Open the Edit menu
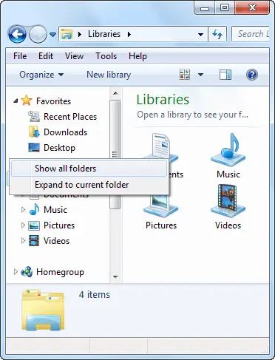275x360 pixels. click(x=46, y=56)
